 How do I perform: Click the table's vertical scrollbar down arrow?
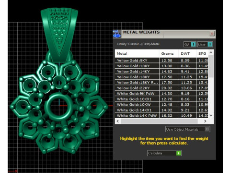click(211, 115)
